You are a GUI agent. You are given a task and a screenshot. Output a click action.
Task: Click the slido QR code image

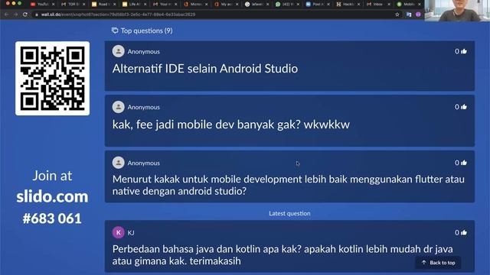(x=53, y=78)
